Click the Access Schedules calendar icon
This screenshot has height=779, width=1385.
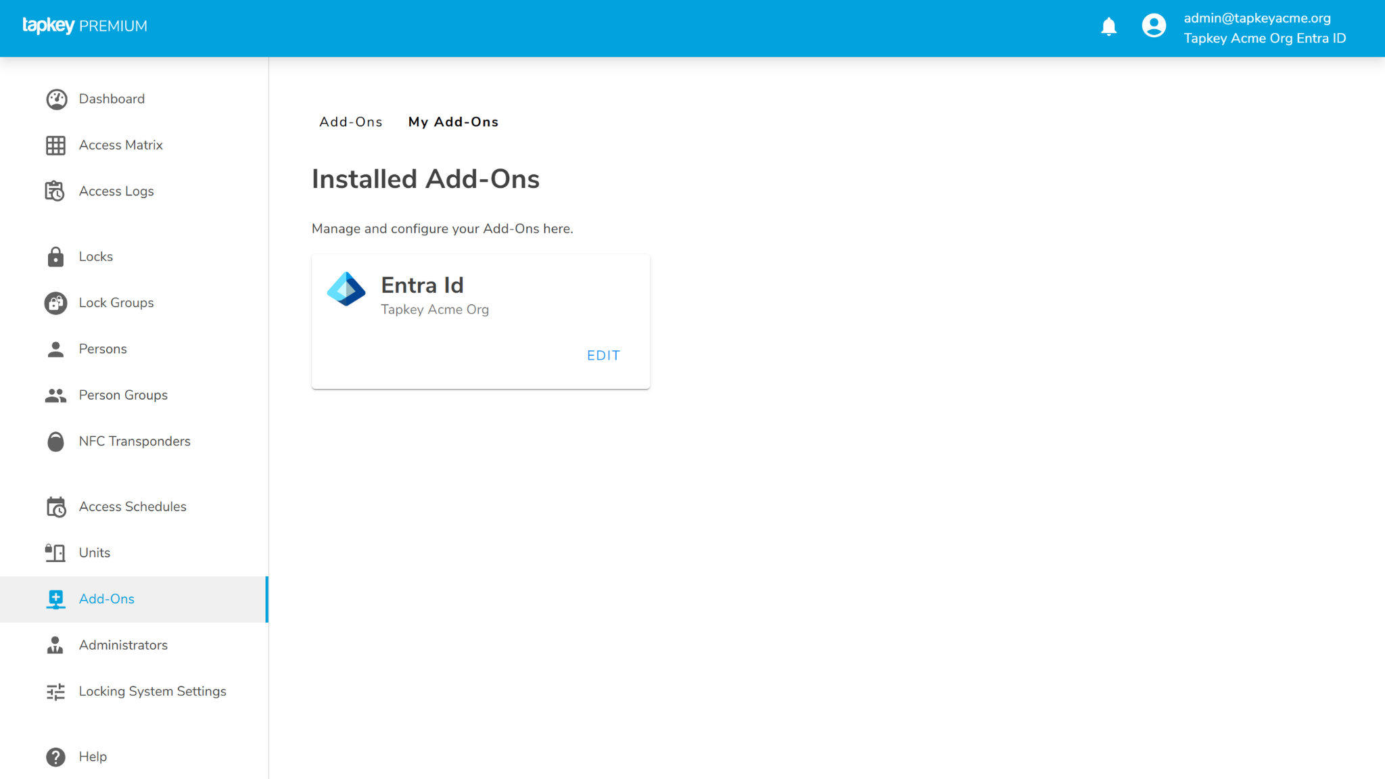[55, 507]
